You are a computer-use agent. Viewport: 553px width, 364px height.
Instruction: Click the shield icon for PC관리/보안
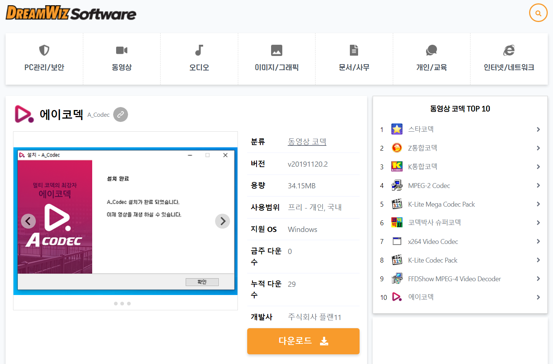coord(44,50)
